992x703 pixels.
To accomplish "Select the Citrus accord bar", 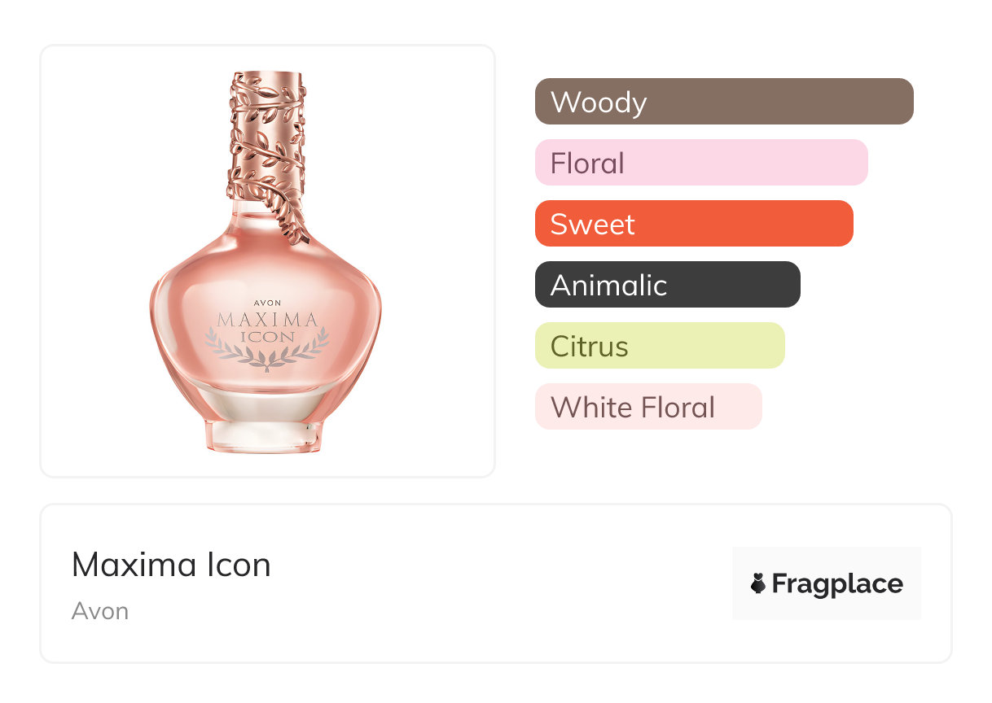I will pyautogui.click(x=660, y=346).
